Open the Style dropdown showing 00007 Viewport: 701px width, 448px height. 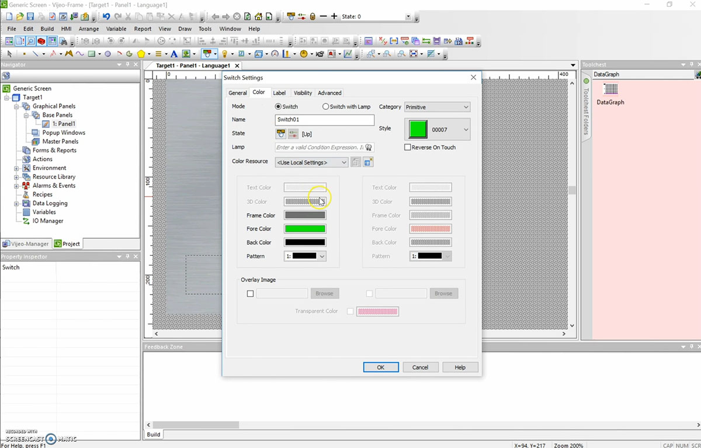click(437, 130)
